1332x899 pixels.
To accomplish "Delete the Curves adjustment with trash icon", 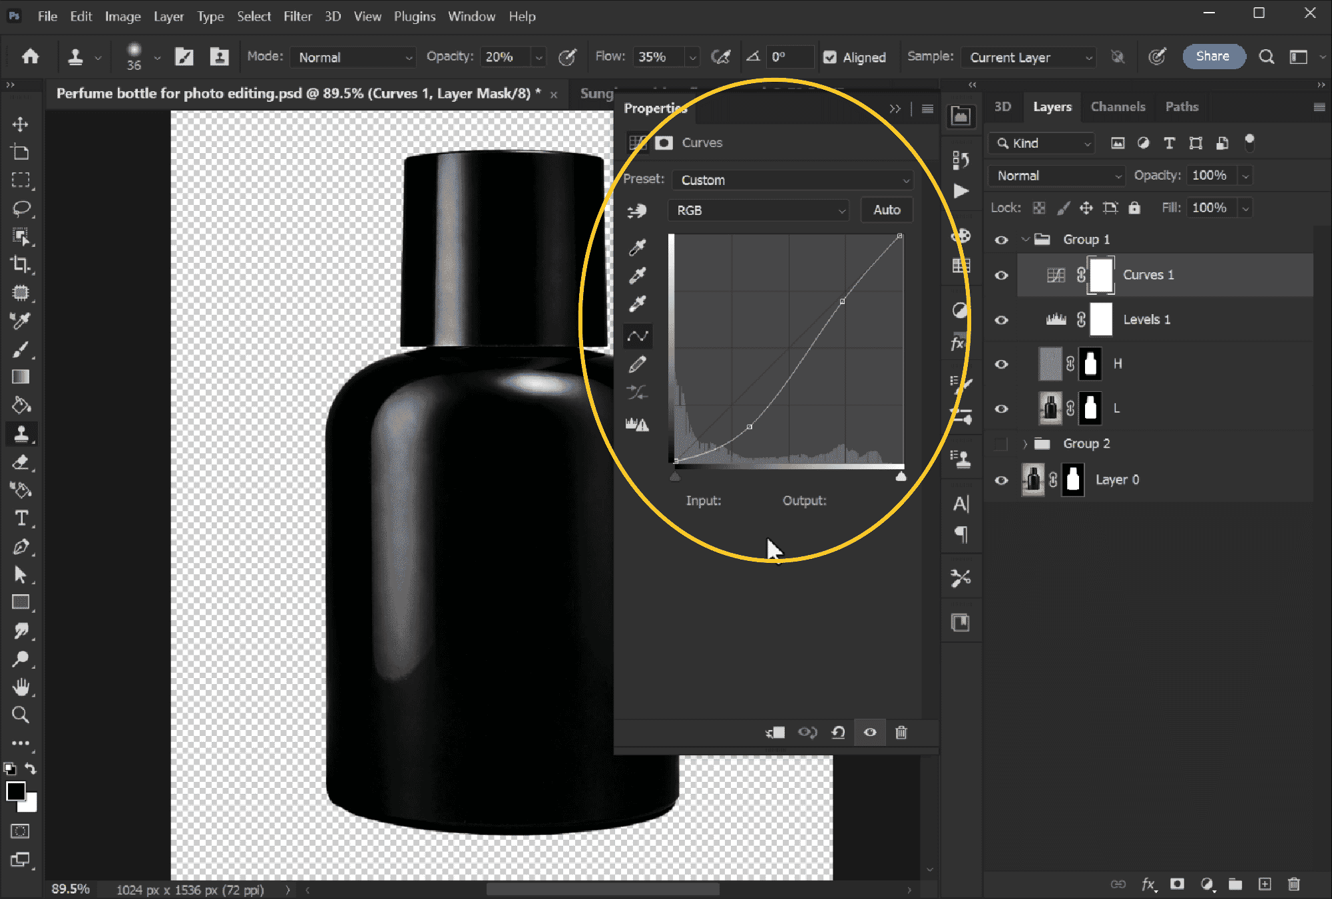I will 901,733.
